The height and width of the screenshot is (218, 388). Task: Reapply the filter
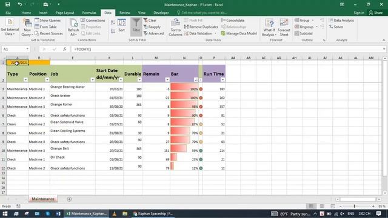152,27
